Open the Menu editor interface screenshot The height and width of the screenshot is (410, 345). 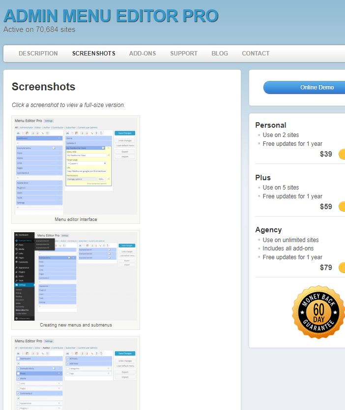point(76,166)
